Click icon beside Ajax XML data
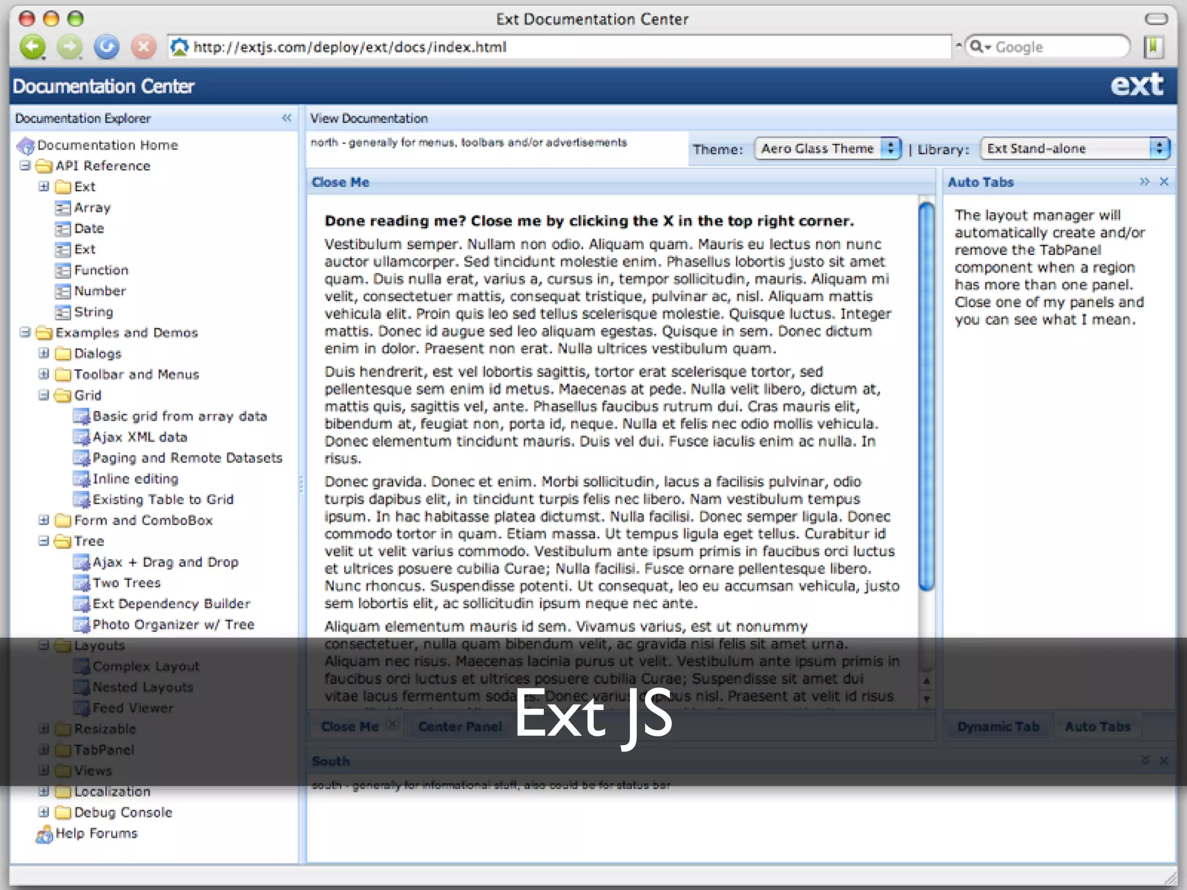The height and width of the screenshot is (890, 1187). 81,437
